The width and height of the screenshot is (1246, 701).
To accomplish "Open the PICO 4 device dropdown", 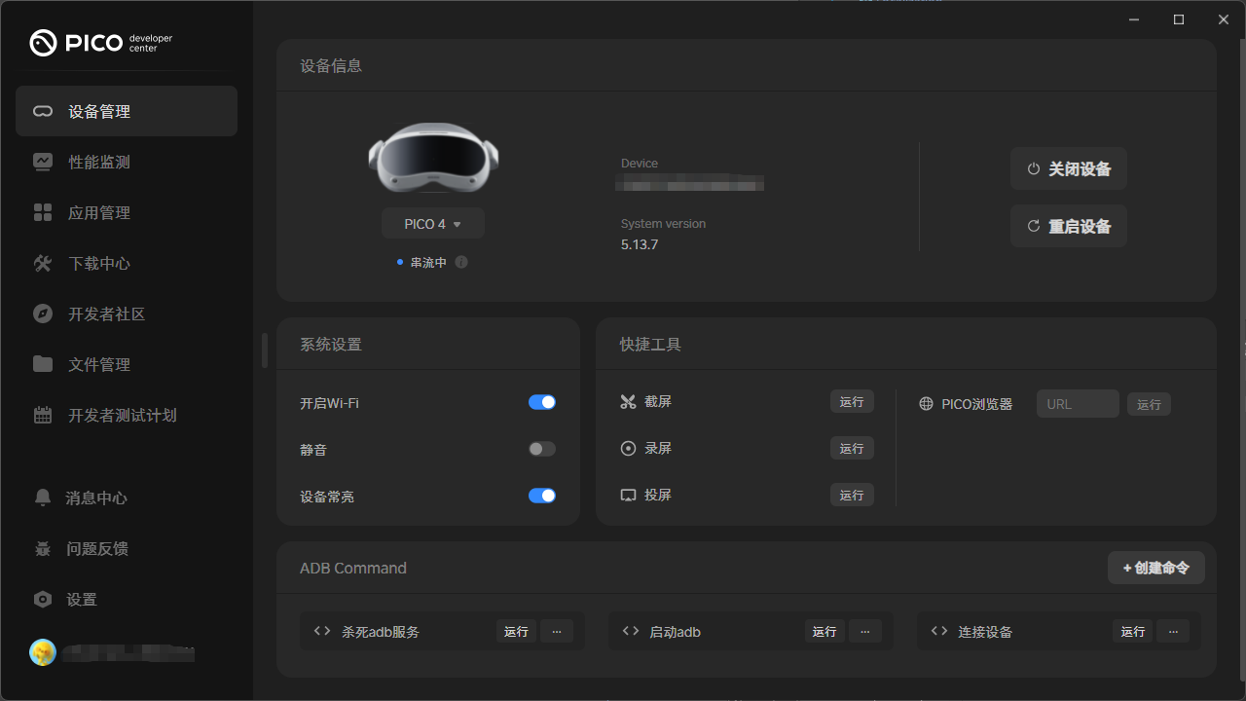I will coord(433,224).
